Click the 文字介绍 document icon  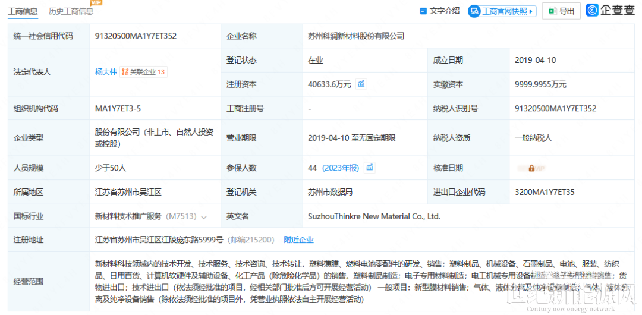[424, 11]
